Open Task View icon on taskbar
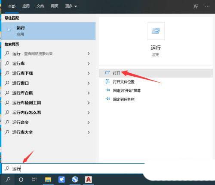The width and height of the screenshot is (215, 185). 34,179
